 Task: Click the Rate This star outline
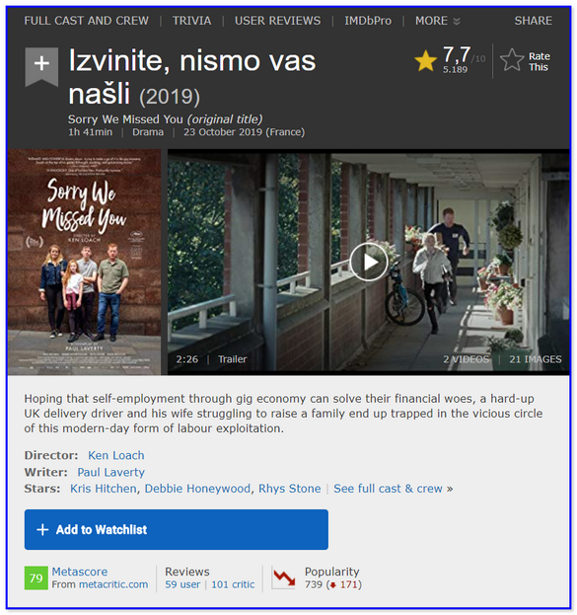pos(512,60)
